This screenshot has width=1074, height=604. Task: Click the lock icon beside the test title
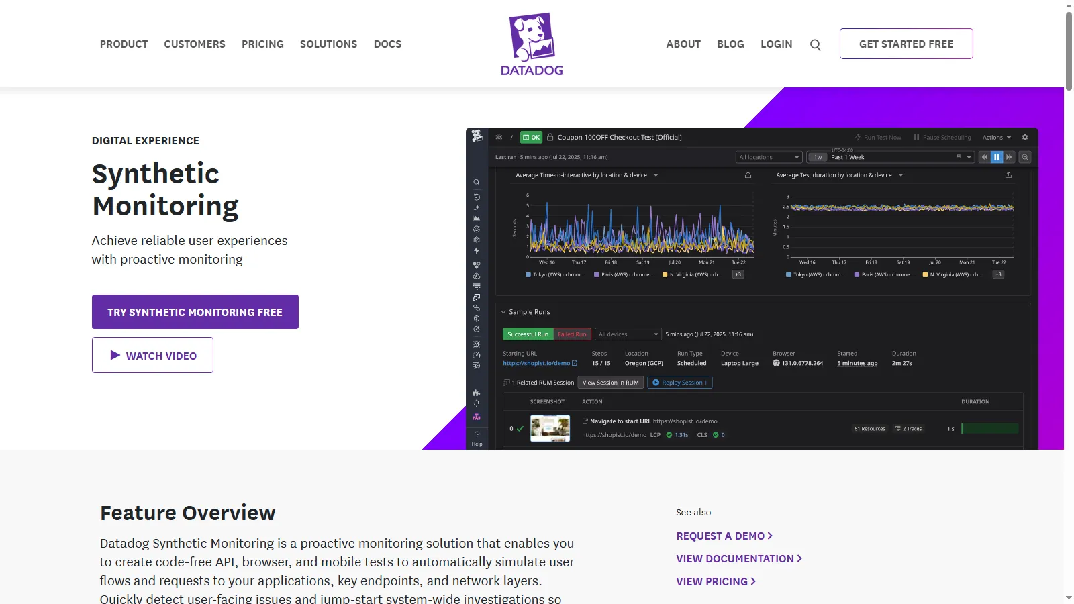point(550,137)
